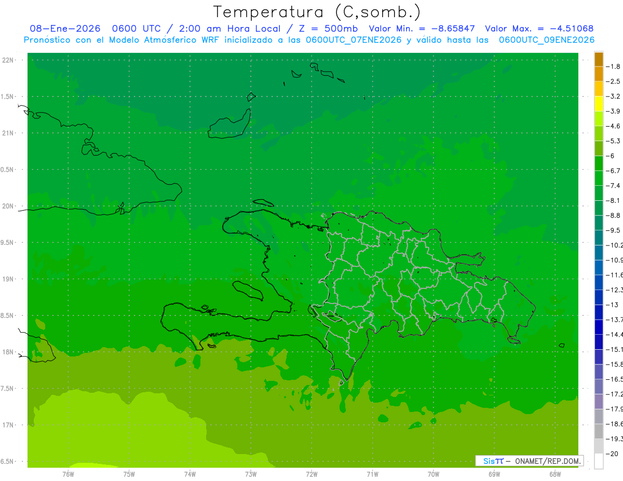Click the latitude label "17N"
The height and width of the screenshot is (481, 623).
[x=9, y=425]
